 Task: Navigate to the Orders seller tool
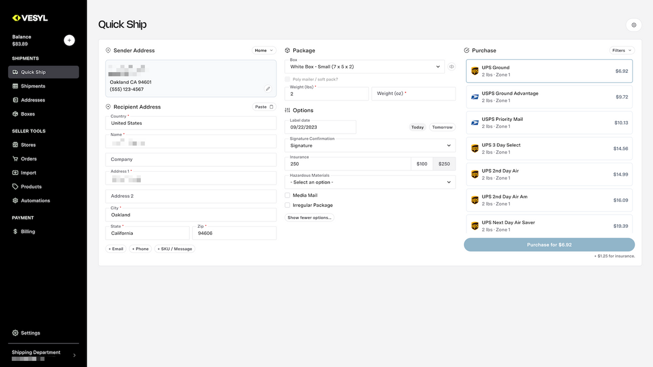pos(28,159)
